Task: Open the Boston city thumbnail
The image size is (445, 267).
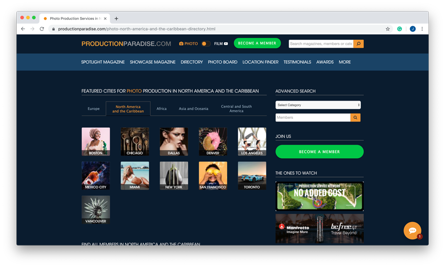Action: (x=96, y=141)
